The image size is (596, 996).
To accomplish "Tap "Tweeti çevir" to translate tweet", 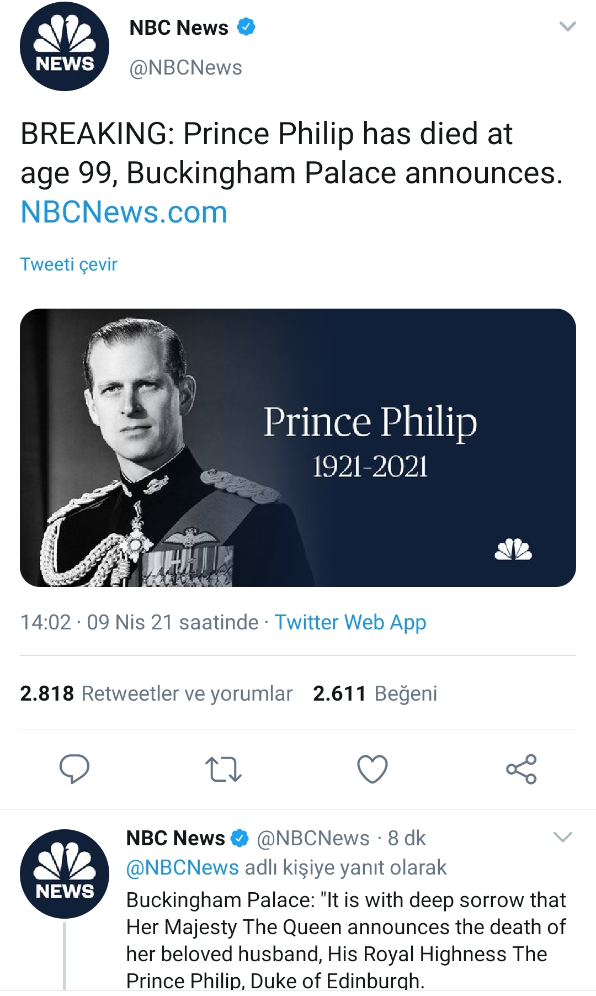I will pyautogui.click(x=69, y=264).
